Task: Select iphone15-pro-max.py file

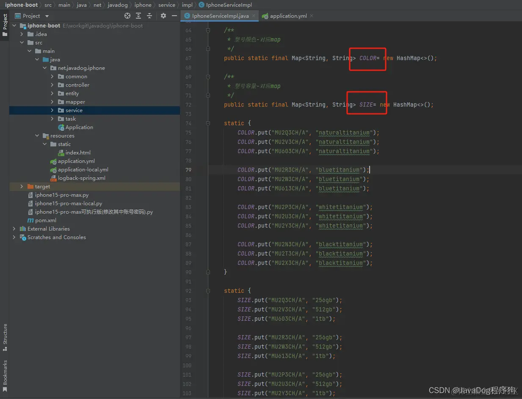Action: (62, 195)
